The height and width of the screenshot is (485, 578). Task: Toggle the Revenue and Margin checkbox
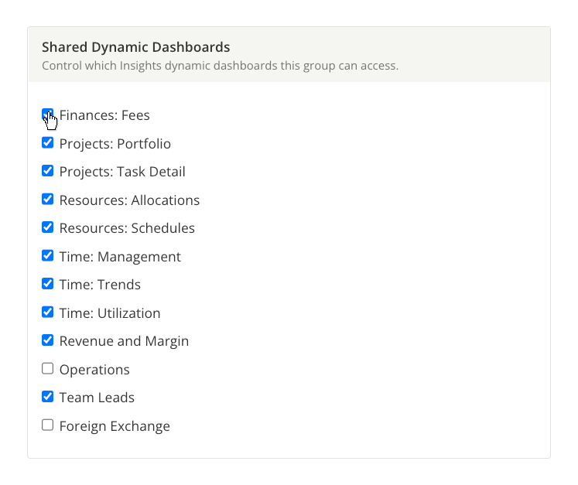pos(47,340)
